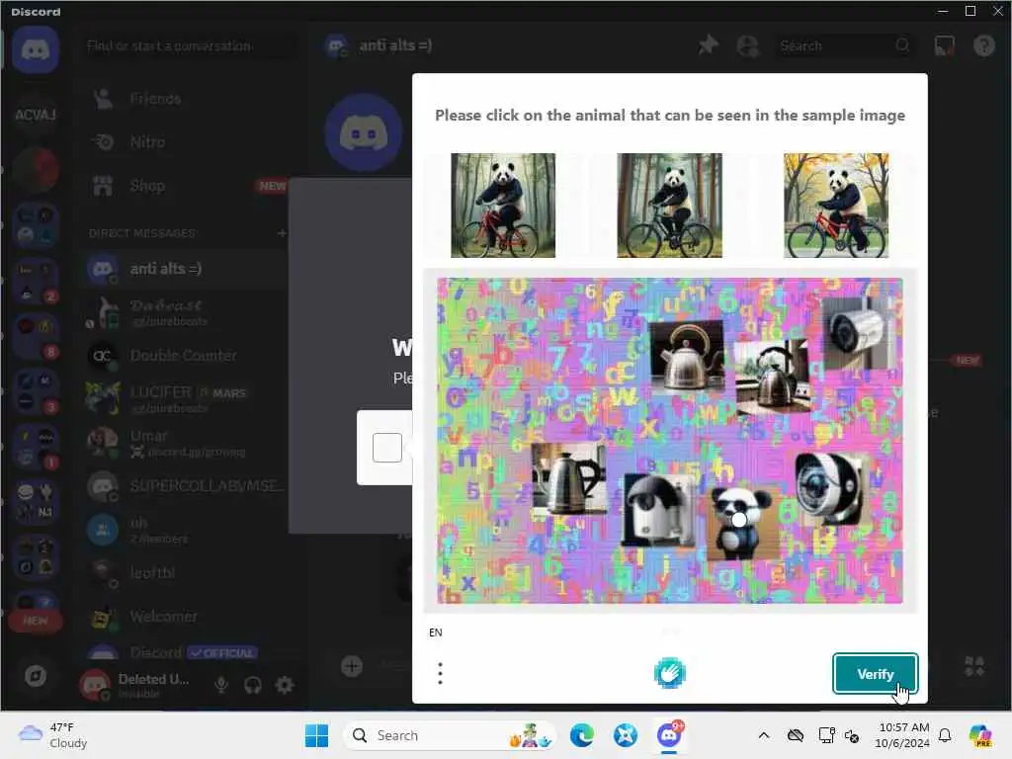
Task: Click the black kettle at puzzle left
Action: click(x=568, y=478)
